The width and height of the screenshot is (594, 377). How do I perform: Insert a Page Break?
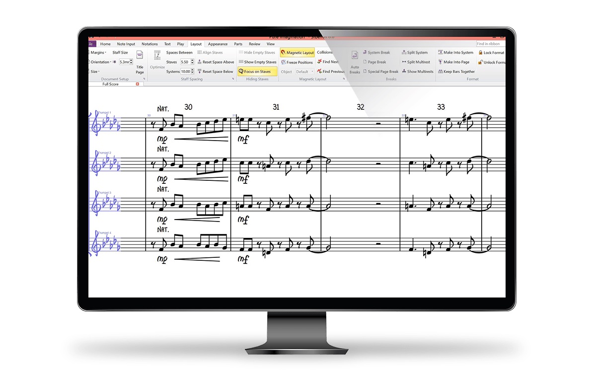[374, 62]
